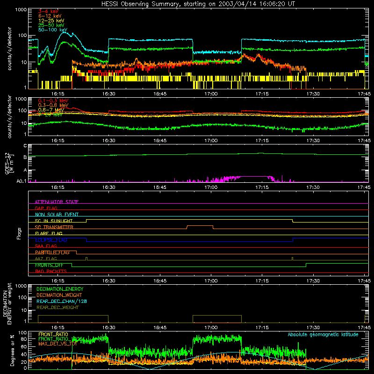Select the REAR_DEC_WEIGHT legend label
374x374 pixels.
click(58, 308)
